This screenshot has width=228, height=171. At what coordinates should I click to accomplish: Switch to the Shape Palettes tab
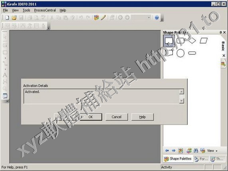coord(178,159)
